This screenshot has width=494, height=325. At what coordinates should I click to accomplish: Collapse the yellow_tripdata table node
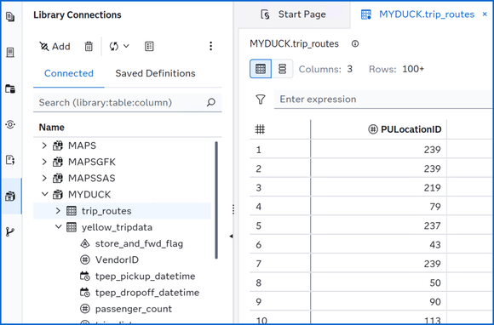pyautogui.click(x=58, y=226)
